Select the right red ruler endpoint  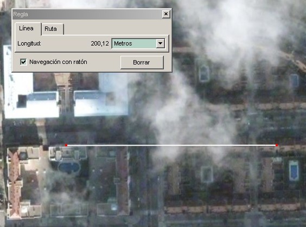[x=277, y=145]
